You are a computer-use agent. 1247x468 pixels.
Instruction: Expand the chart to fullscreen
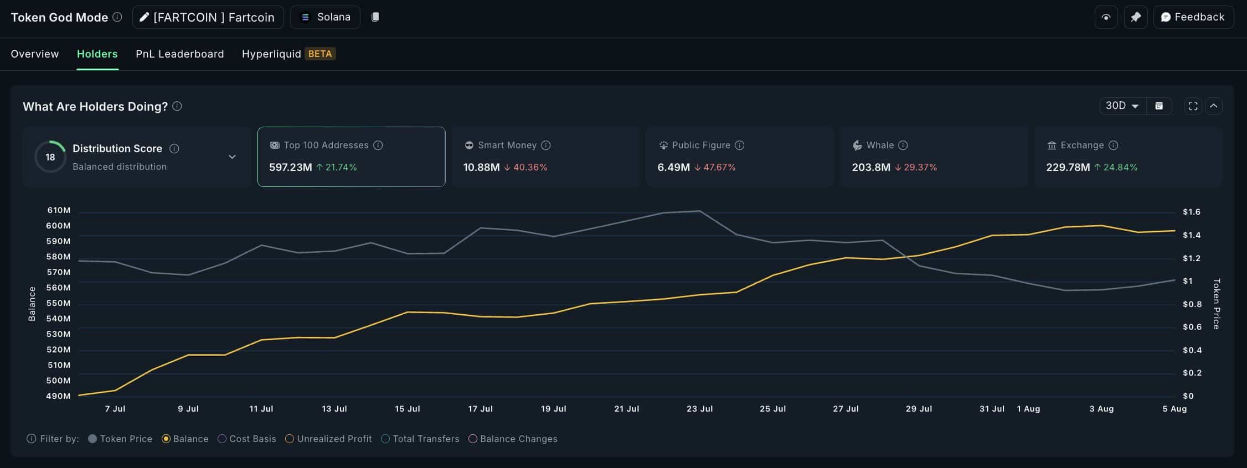(1193, 106)
